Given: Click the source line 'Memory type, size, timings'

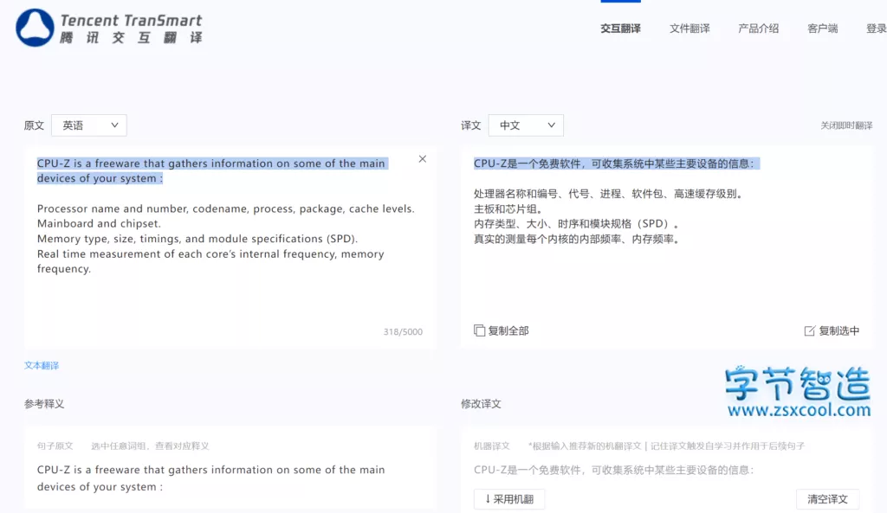Looking at the screenshot, I should [x=197, y=239].
